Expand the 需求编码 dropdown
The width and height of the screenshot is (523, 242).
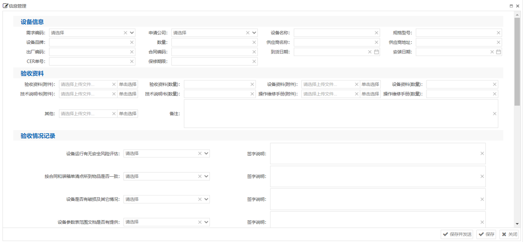click(132, 33)
